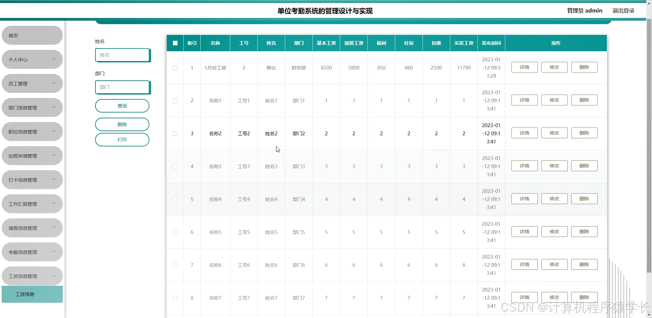Select the 8500 base salary cell
The width and height of the screenshot is (652, 318).
(326, 68)
